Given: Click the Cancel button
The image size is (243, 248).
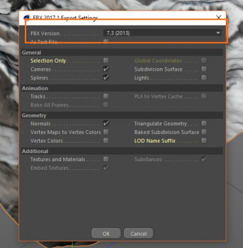Looking at the screenshot, I should pos(138,234).
